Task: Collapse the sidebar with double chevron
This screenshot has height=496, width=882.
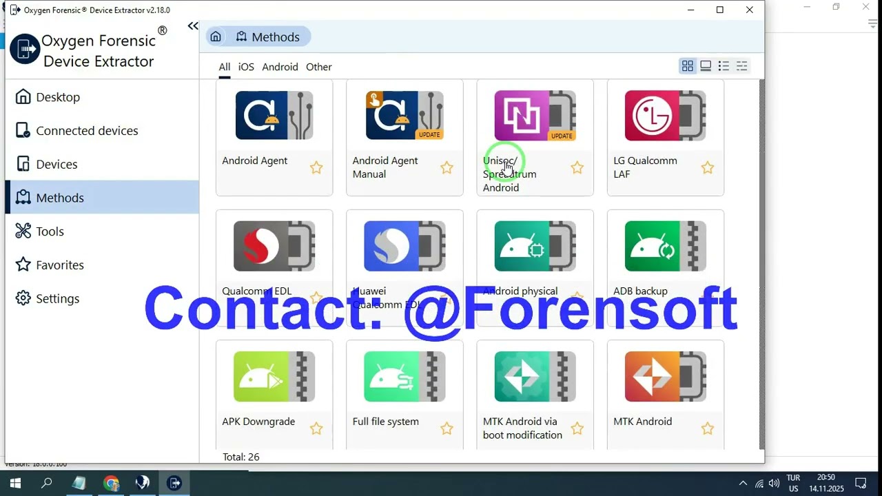Action: click(193, 26)
